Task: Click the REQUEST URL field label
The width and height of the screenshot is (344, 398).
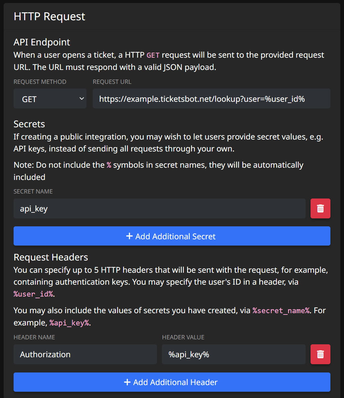Action: 112,82
